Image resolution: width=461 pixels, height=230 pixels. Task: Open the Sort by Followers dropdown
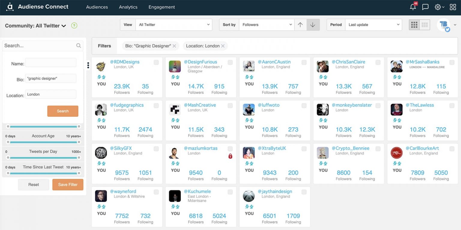click(266, 25)
